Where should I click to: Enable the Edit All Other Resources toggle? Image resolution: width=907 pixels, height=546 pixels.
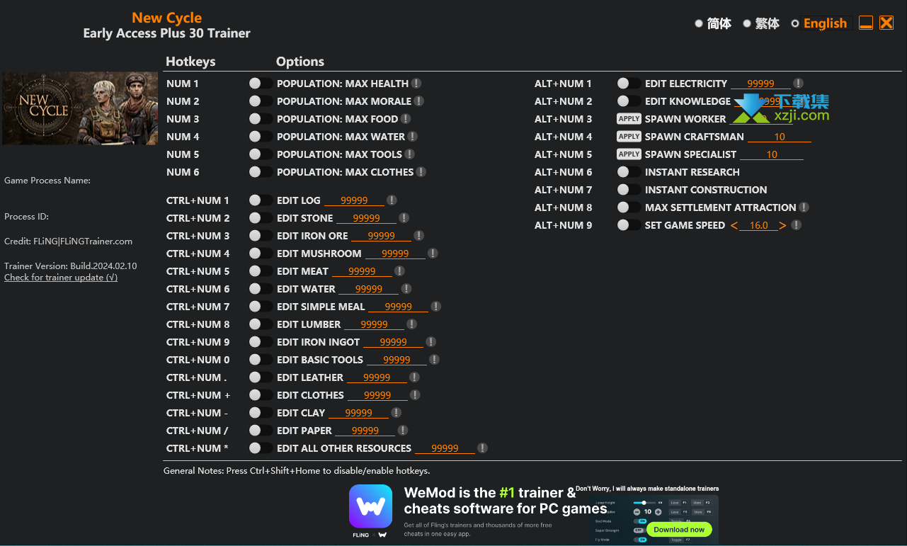pyautogui.click(x=260, y=448)
